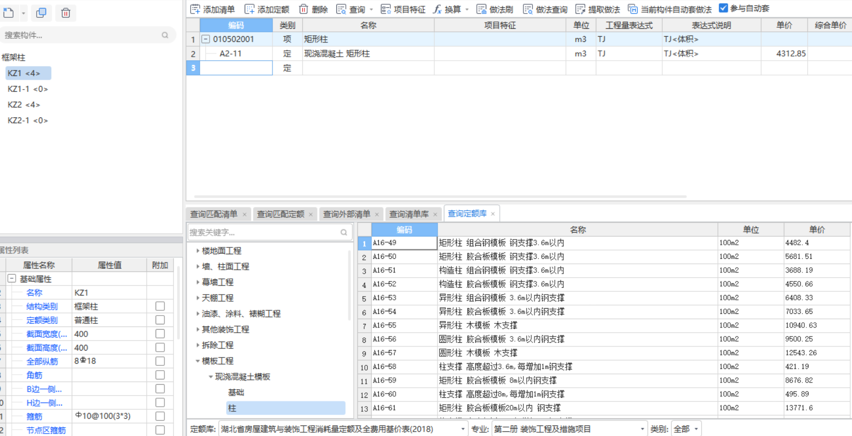The image size is (852, 436).
Task: Close the 查询外部清单 tab
Action: [377, 214]
